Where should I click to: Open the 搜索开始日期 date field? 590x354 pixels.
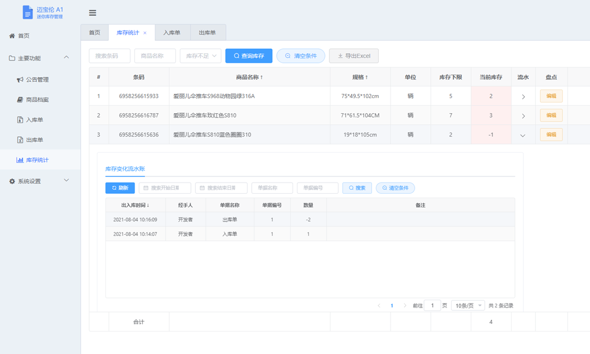pos(165,188)
